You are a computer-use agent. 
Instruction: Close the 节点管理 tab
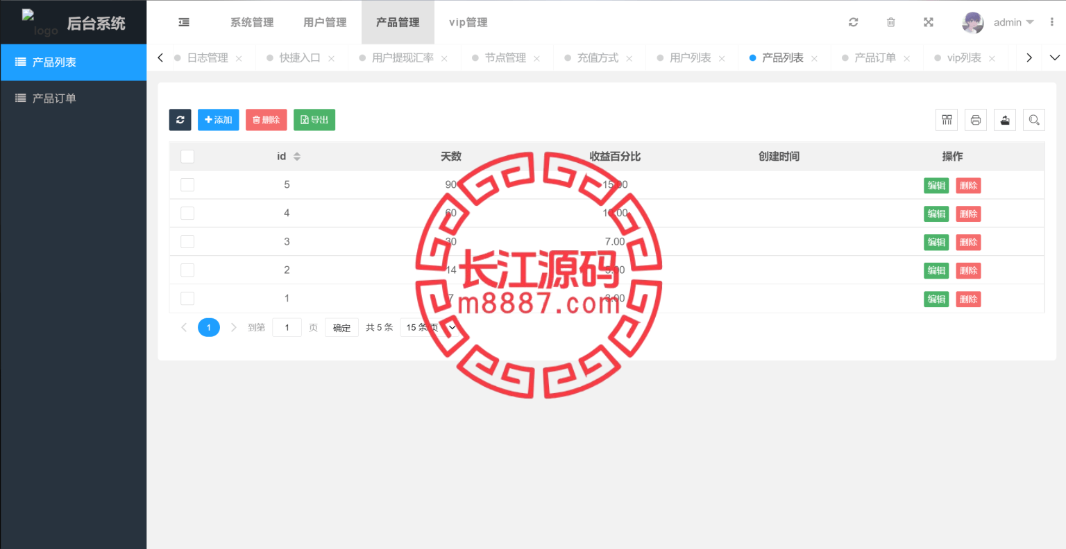[536, 58]
